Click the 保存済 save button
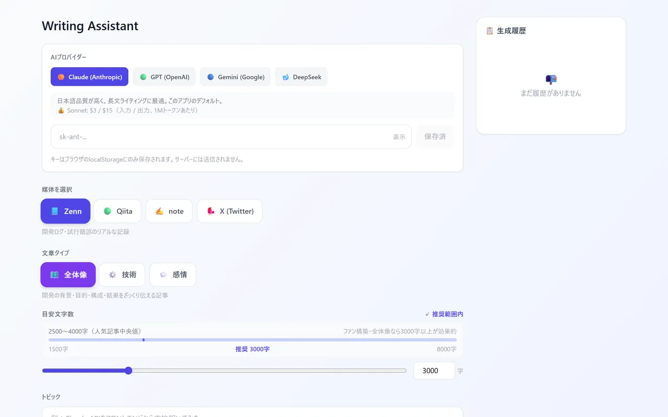Image resolution: width=668 pixels, height=417 pixels. click(x=435, y=137)
